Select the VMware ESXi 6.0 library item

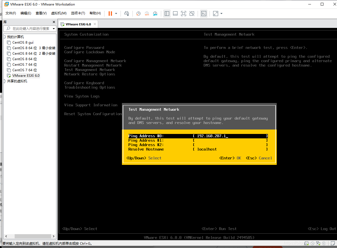click(x=23, y=76)
